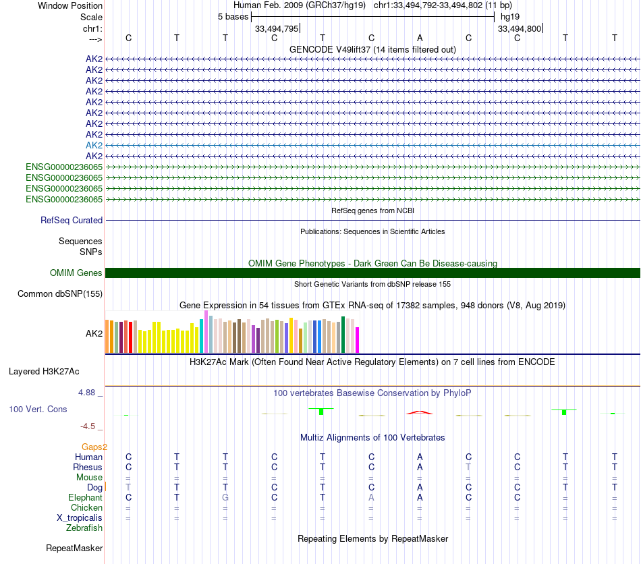Screen dimensions: 641x564
Task: Click the Dog alignment row label
Action: tap(94, 487)
